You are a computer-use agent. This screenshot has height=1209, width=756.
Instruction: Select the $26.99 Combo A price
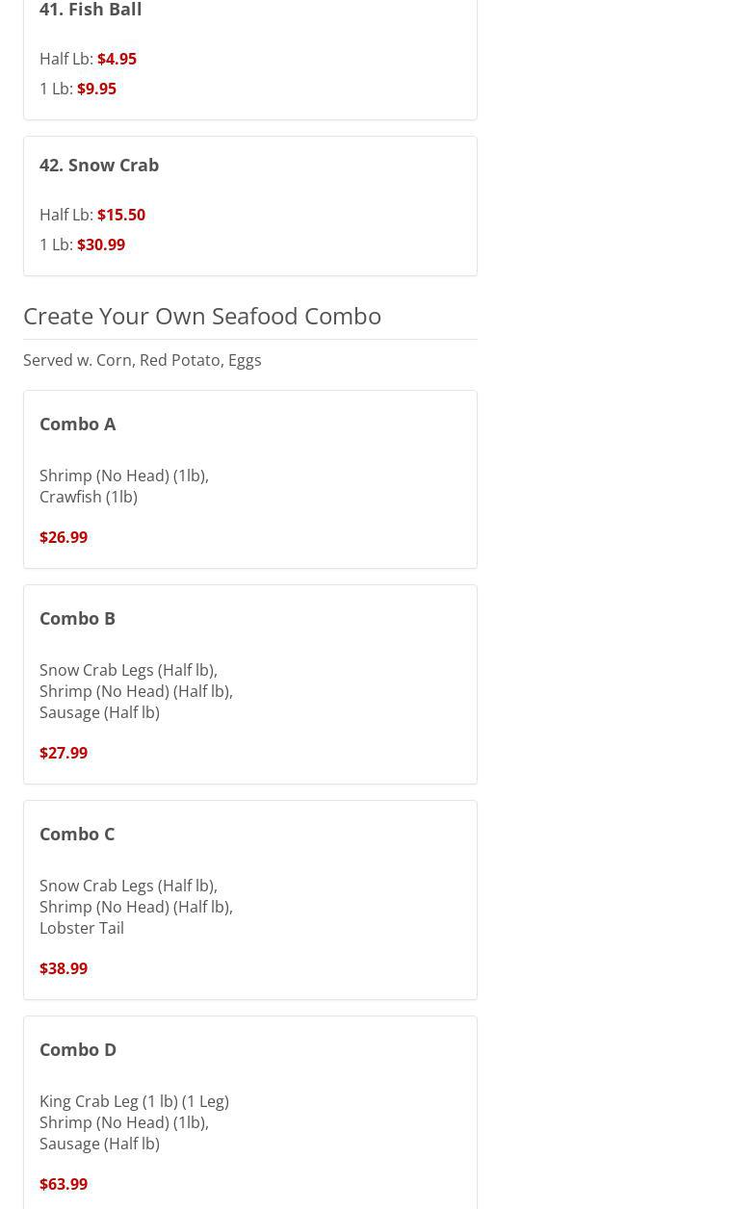pos(64,537)
